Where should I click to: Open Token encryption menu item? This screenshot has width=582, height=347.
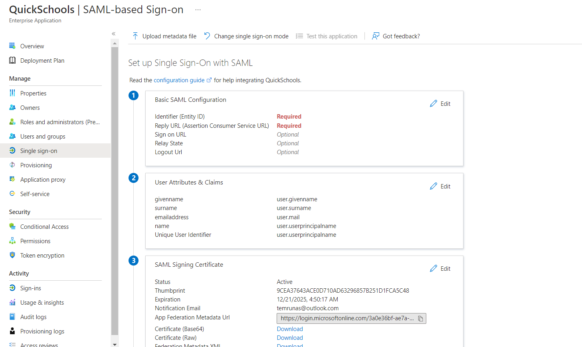(42, 255)
